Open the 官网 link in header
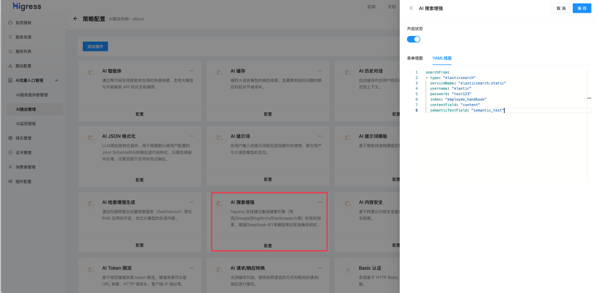 pos(371,7)
